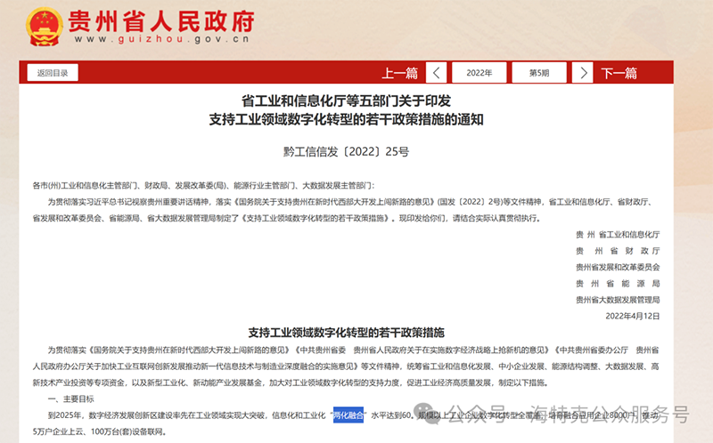This screenshot has height=443, width=713.
Task: Go to previous article via 上一篇
Action: (x=399, y=73)
